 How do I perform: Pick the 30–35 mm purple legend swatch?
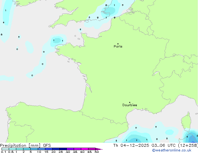(70, 149)
